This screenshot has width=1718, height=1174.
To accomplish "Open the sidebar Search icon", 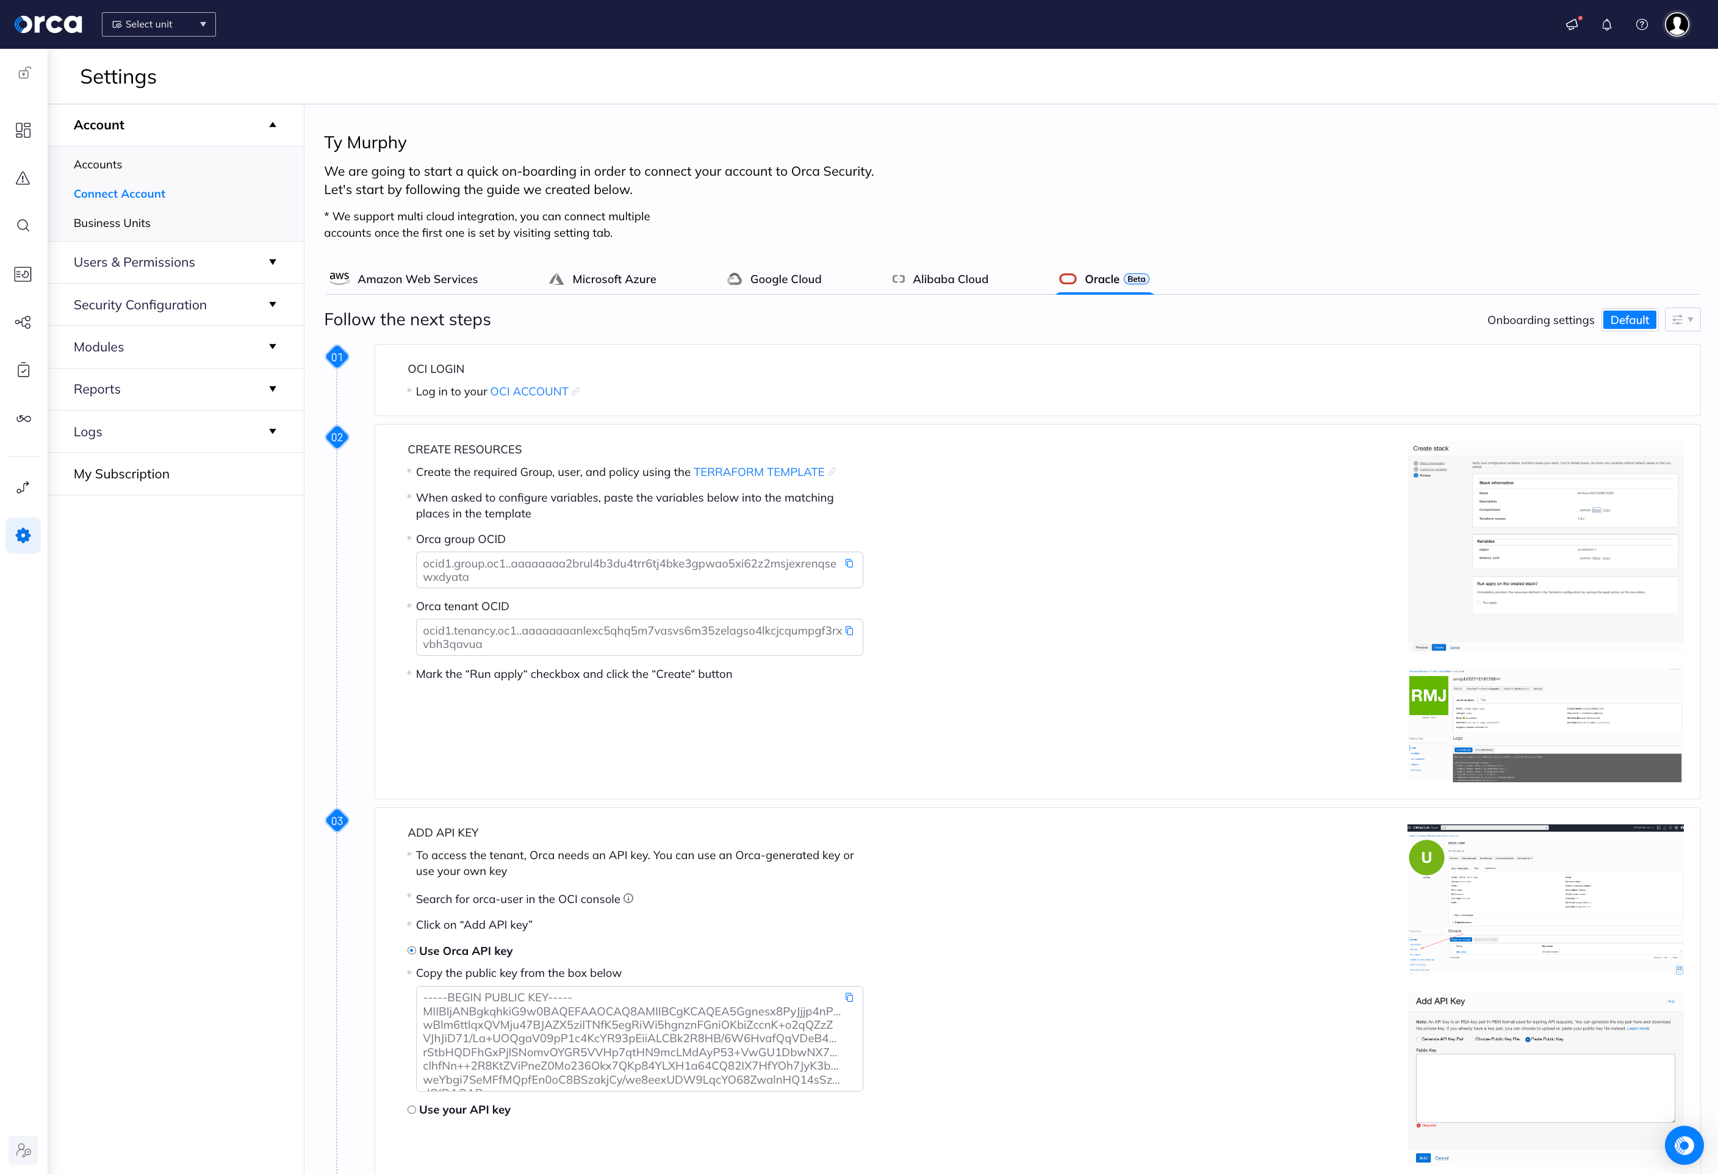I will coord(23,226).
